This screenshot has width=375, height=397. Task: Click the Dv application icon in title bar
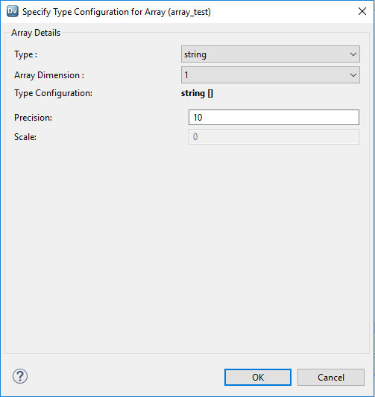click(x=13, y=11)
